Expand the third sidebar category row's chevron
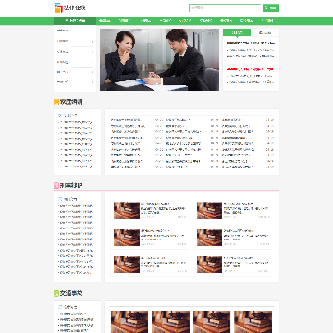333x333 pixels. (x=92, y=52)
